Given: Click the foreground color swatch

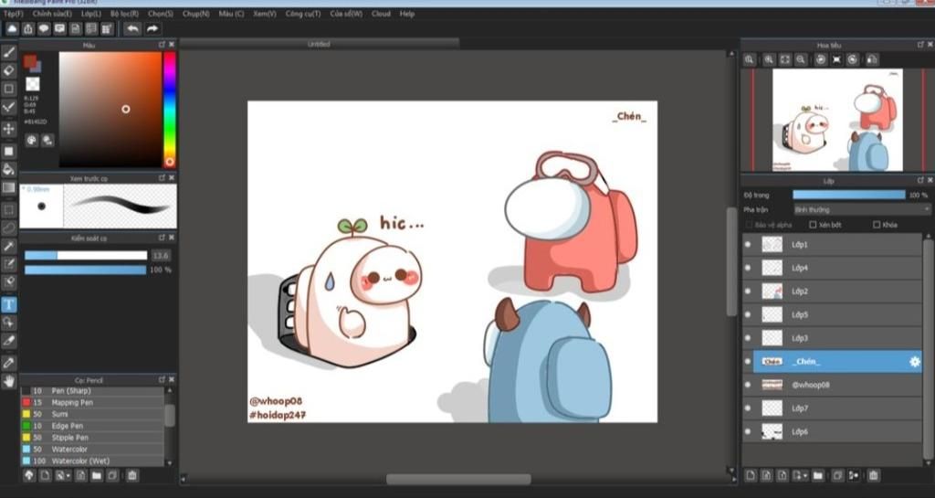Looking at the screenshot, I should [29, 61].
